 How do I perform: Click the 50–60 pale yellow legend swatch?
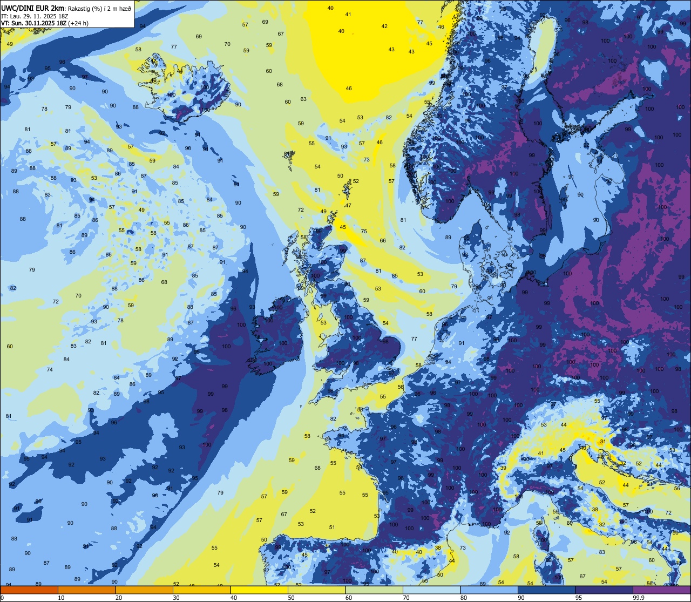point(316,590)
